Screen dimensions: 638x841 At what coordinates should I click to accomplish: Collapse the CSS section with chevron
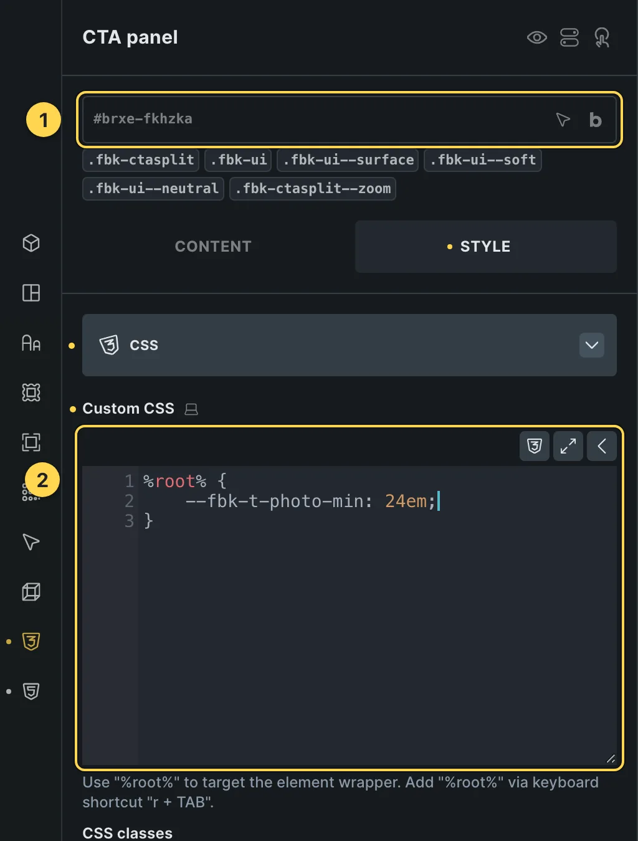point(592,345)
